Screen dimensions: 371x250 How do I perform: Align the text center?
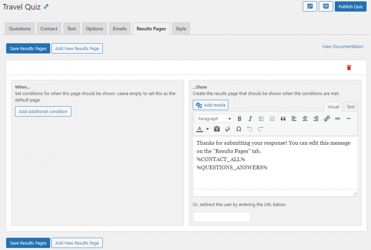tap(305, 118)
